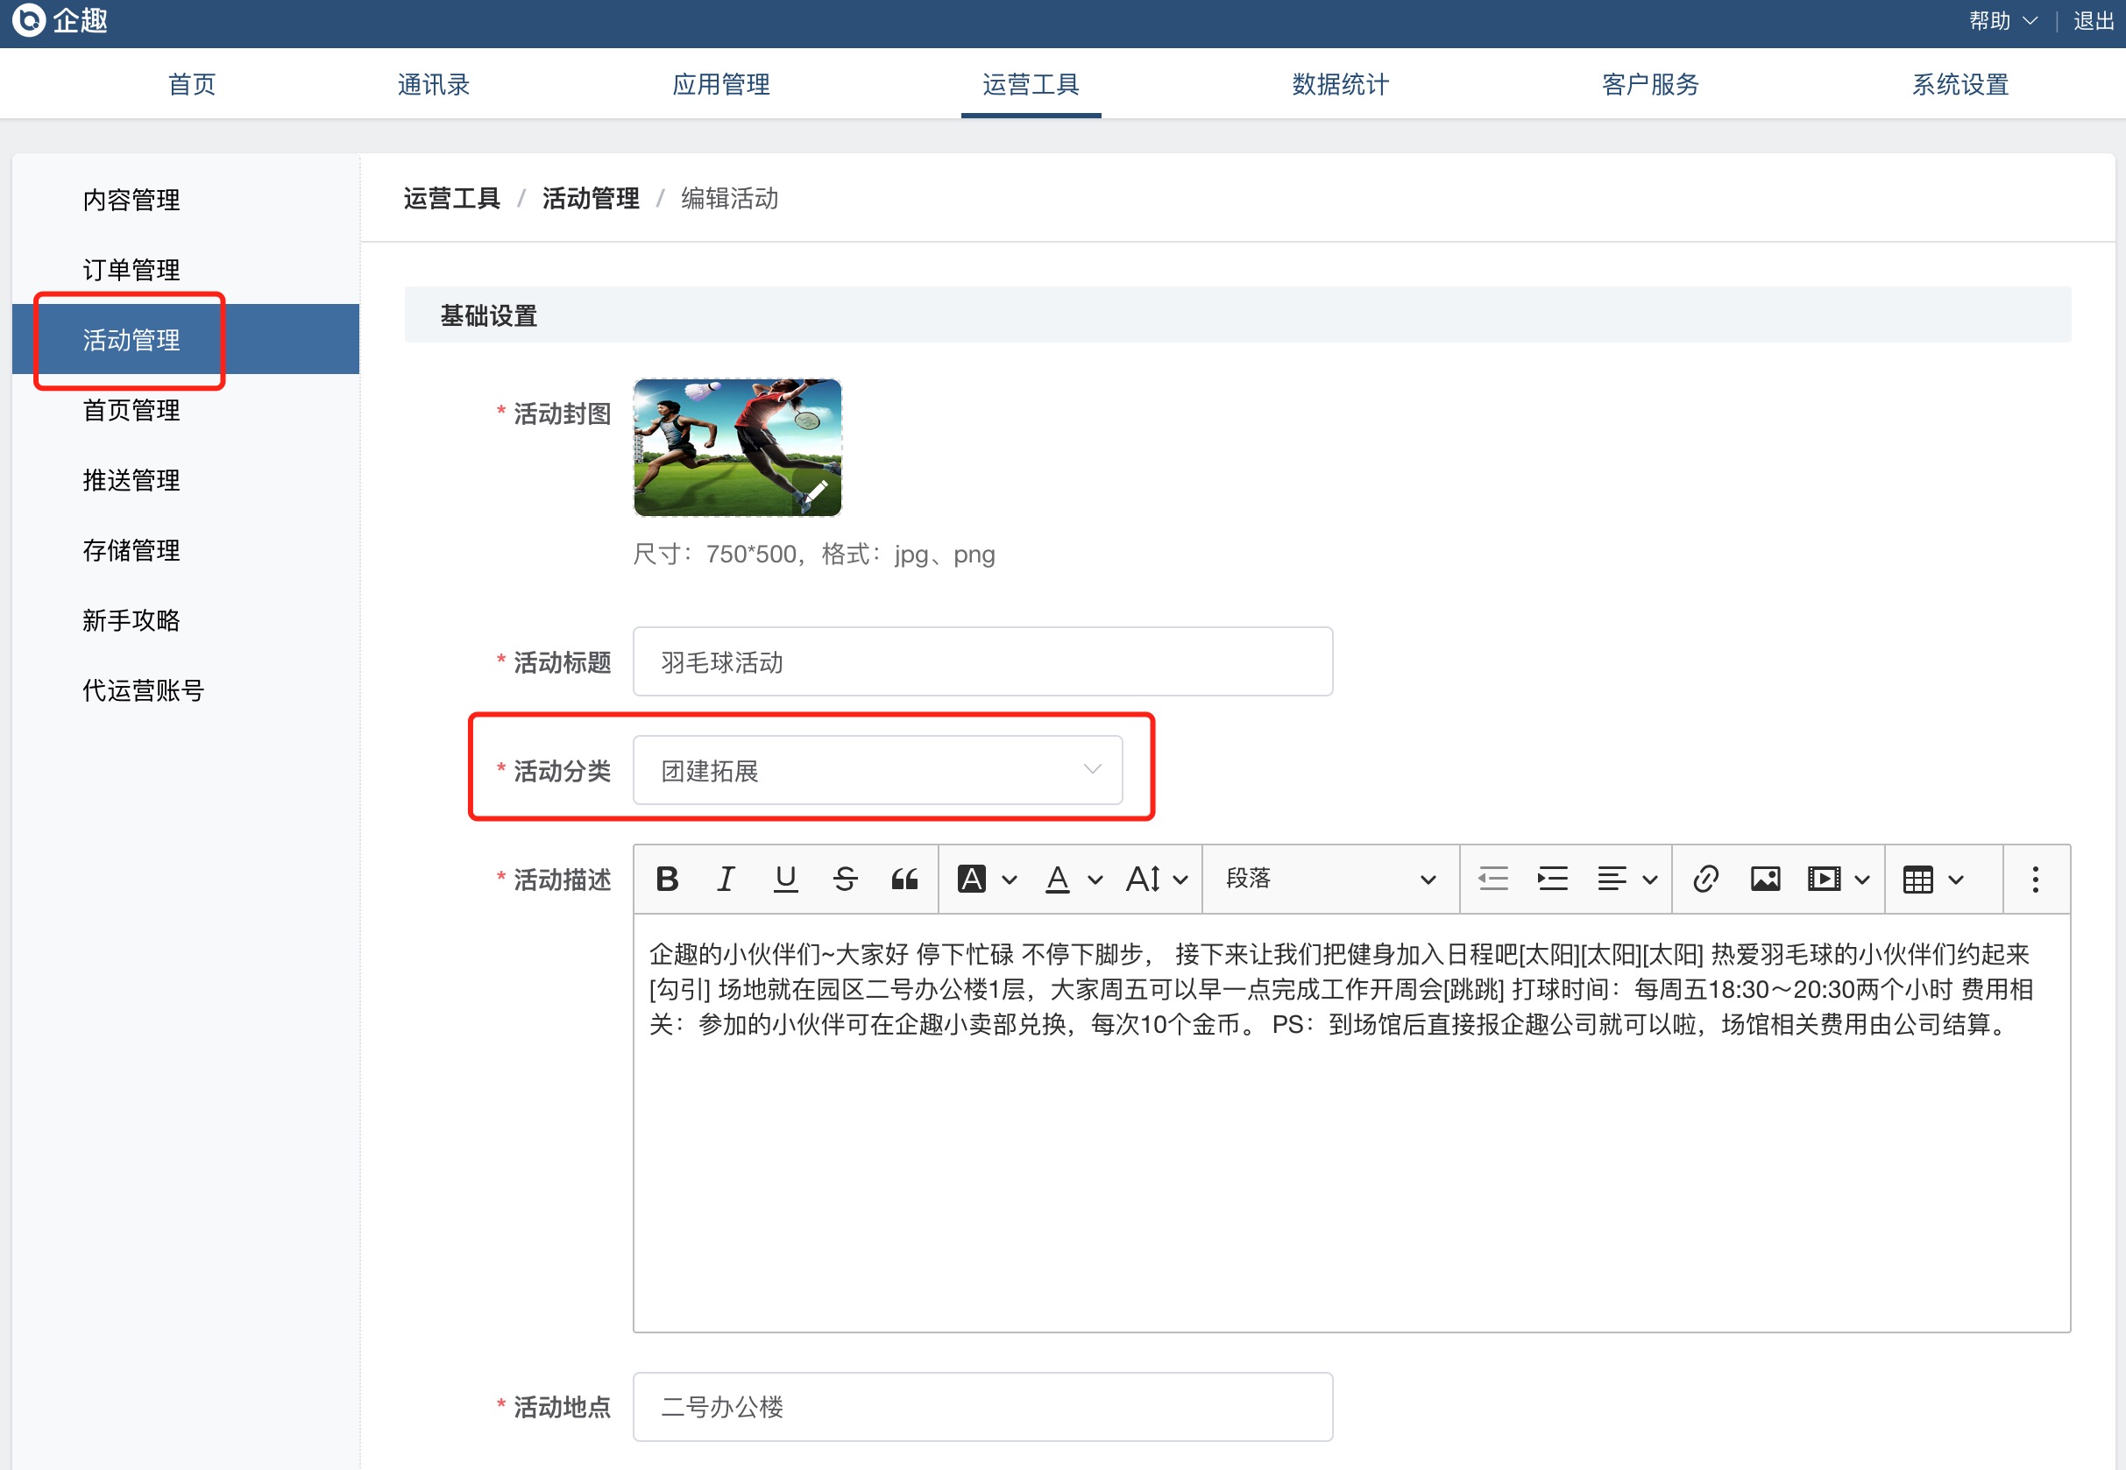Increase paragraph indent
2126x1470 pixels.
coord(1552,879)
